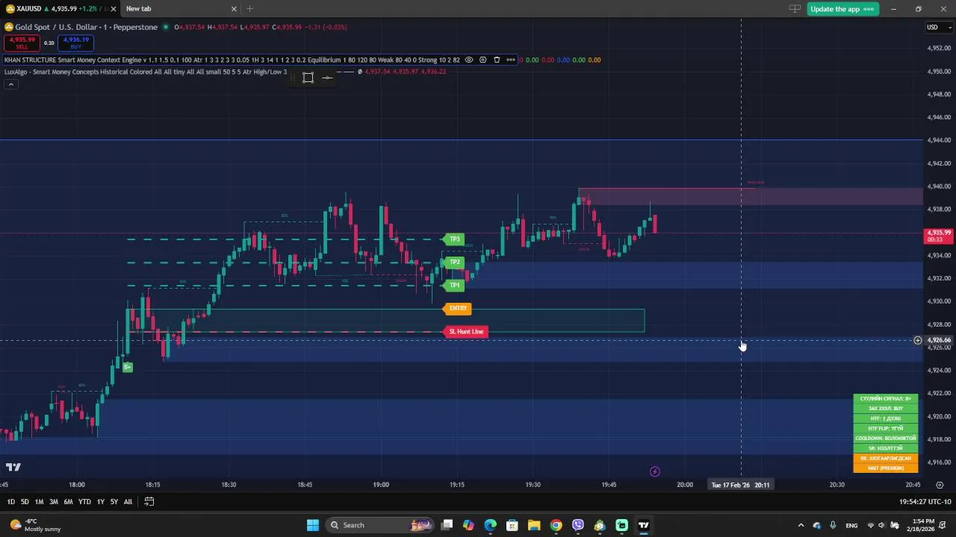Open the USD currency dropdown
956x537 pixels.
[x=938, y=28]
